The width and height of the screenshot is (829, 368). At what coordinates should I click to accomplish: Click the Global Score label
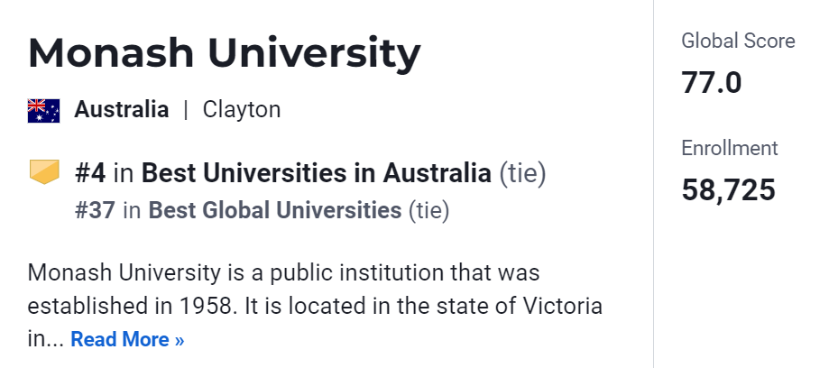[x=738, y=41]
